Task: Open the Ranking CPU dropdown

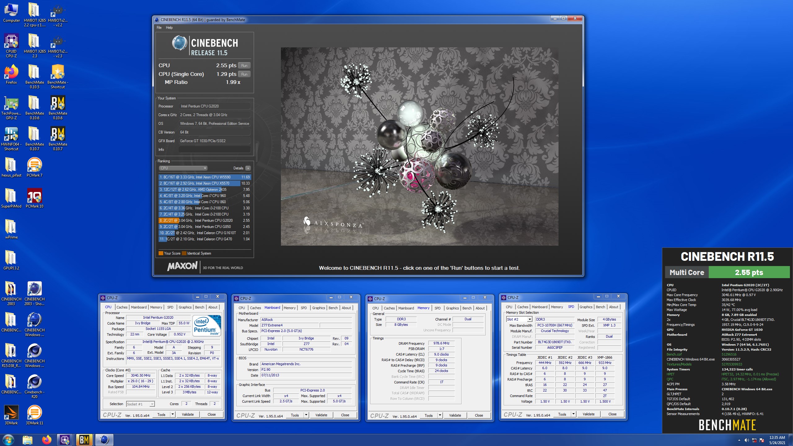Action: [x=183, y=168]
